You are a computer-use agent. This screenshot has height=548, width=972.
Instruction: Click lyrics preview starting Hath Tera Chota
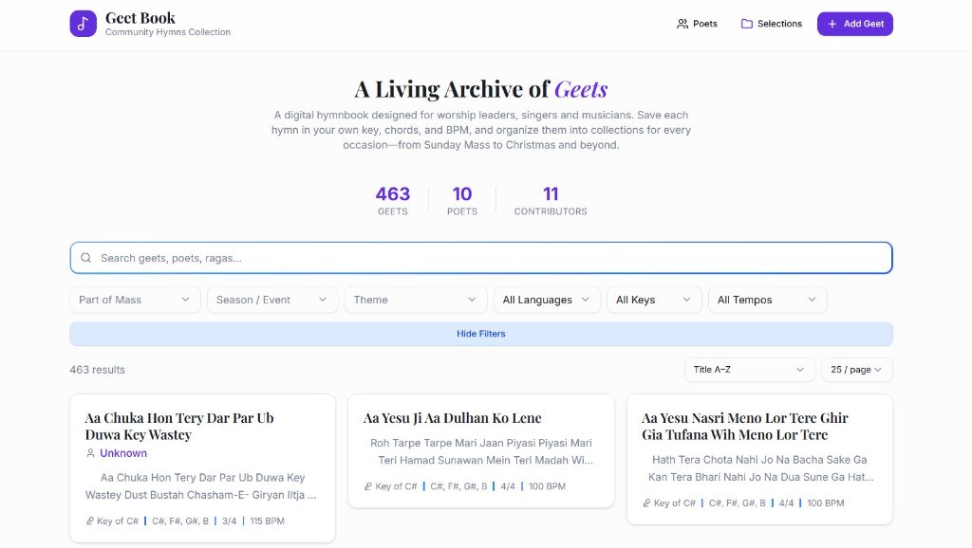[x=760, y=468]
